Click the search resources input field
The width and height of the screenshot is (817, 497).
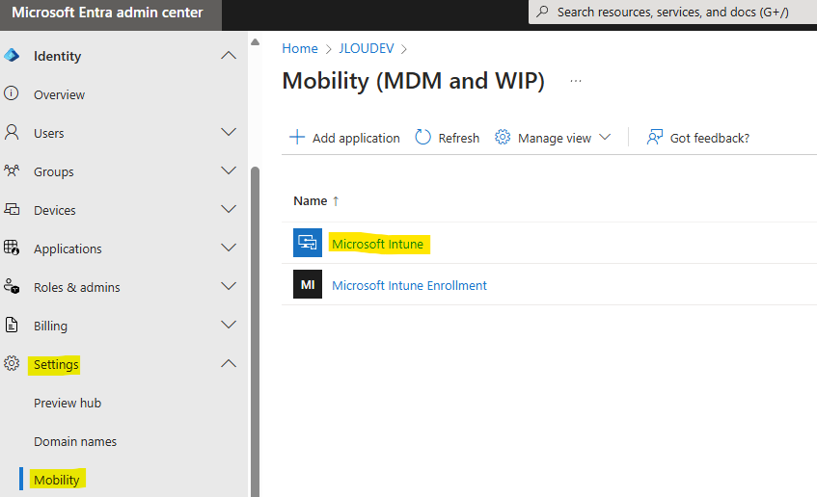[x=672, y=12]
